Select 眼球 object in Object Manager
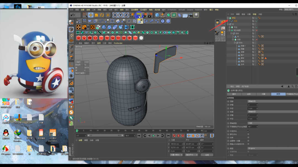The image size is (298, 167). (243, 58)
